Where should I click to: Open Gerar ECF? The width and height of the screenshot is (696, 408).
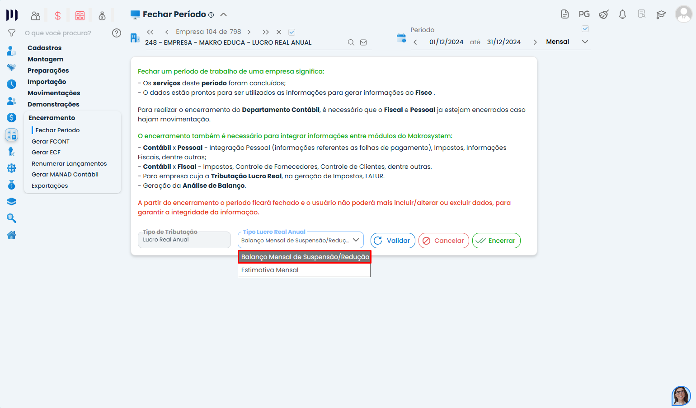(x=46, y=153)
